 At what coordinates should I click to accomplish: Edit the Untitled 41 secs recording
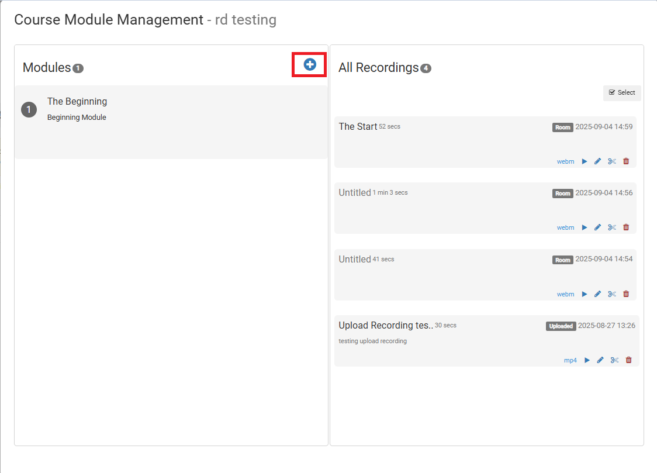(598, 294)
